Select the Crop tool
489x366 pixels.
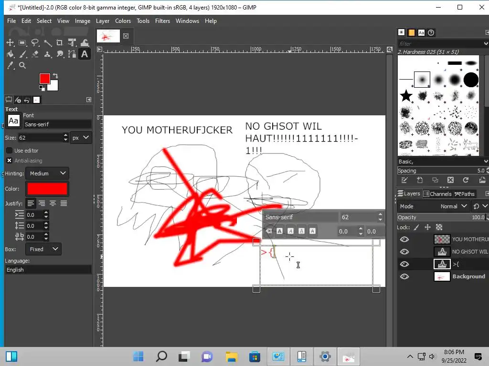pyautogui.click(x=60, y=42)
